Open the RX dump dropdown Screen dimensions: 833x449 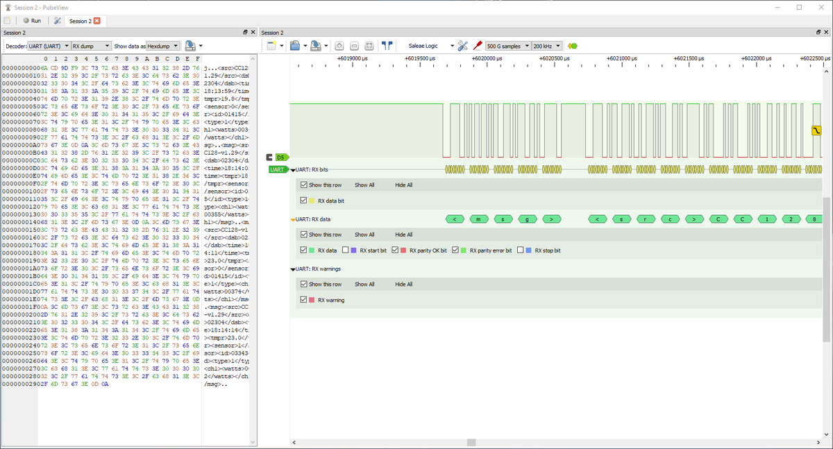[91, 46]
